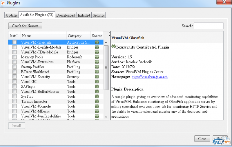The height and width of the screenshot is (147, 232).
Task: Tick install checkbox for VisualVM-Logfile-Module
Action: (x=14, y=47)
